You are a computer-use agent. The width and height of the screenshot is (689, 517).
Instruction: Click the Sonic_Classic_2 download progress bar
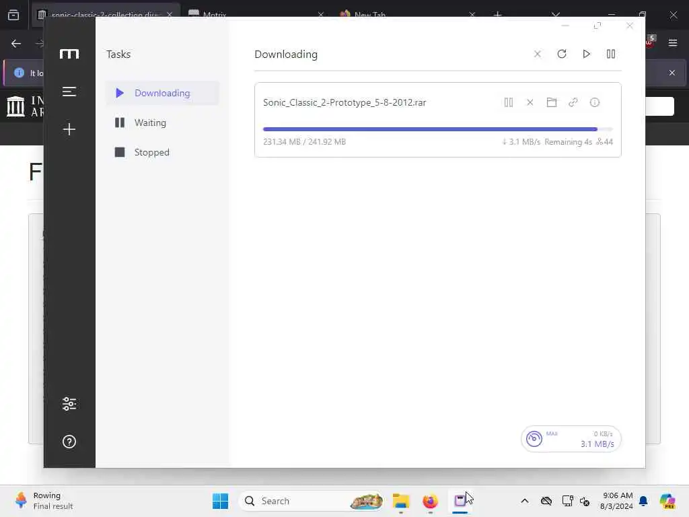437,129
